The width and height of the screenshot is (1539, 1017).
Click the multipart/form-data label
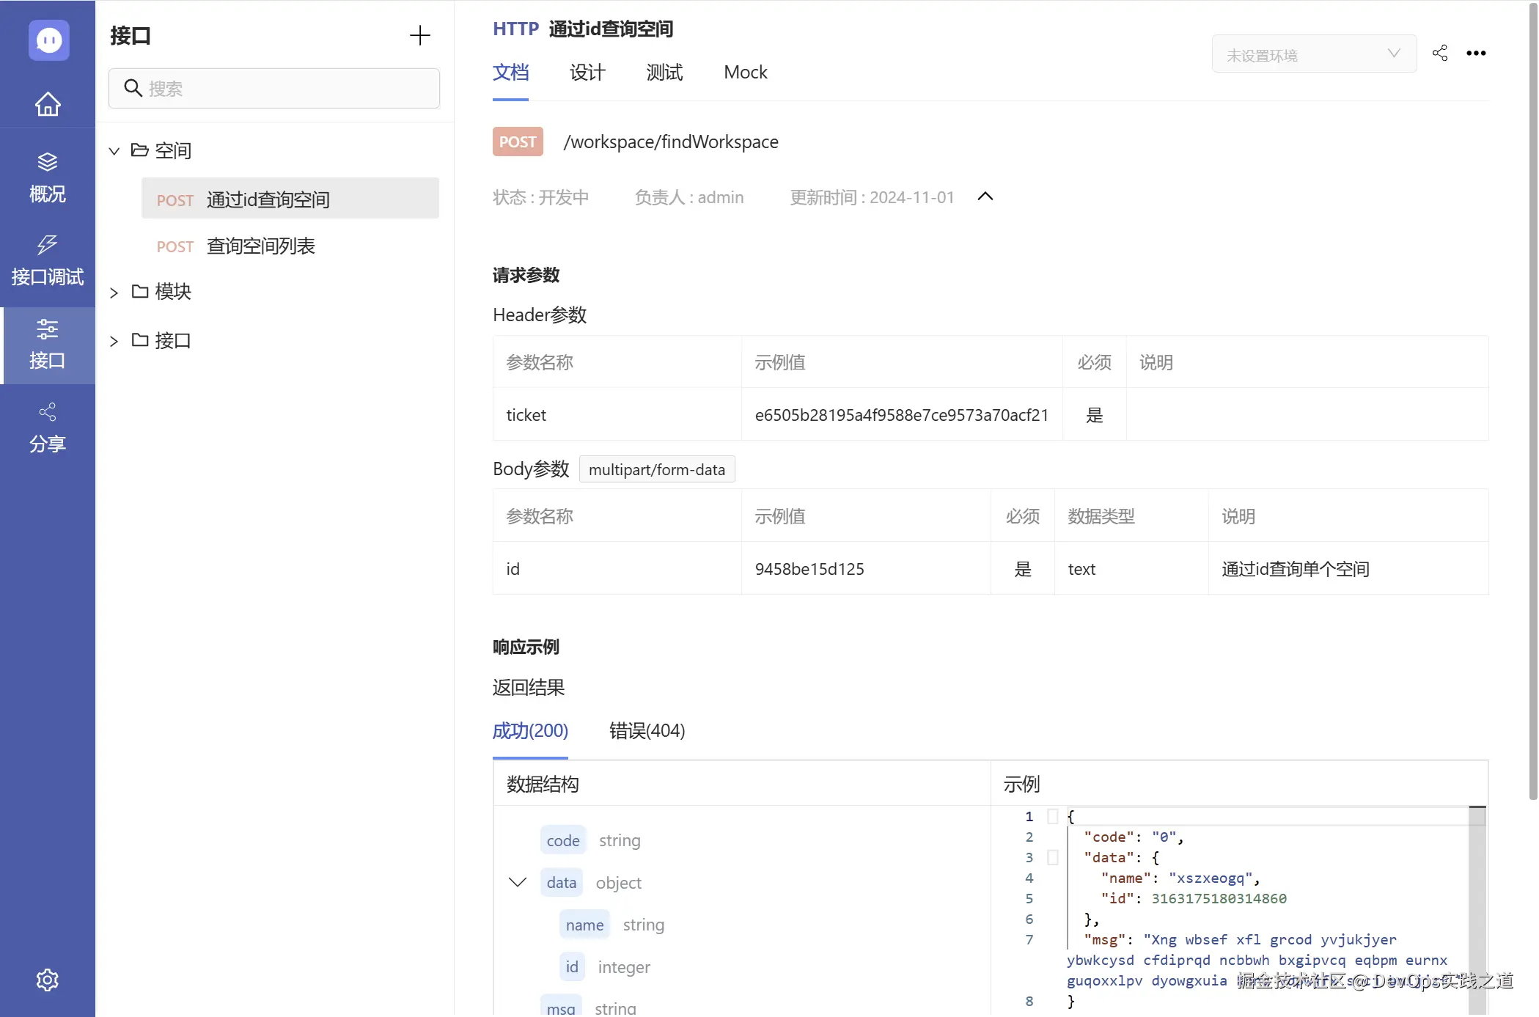[x=656, y=469]
